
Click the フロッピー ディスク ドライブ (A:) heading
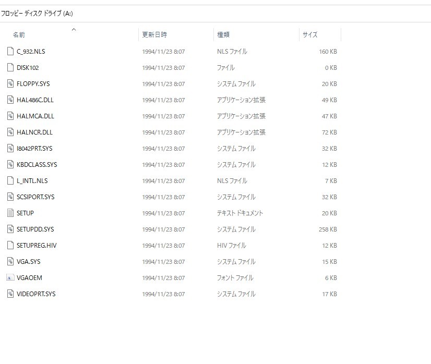pos(37,14)
